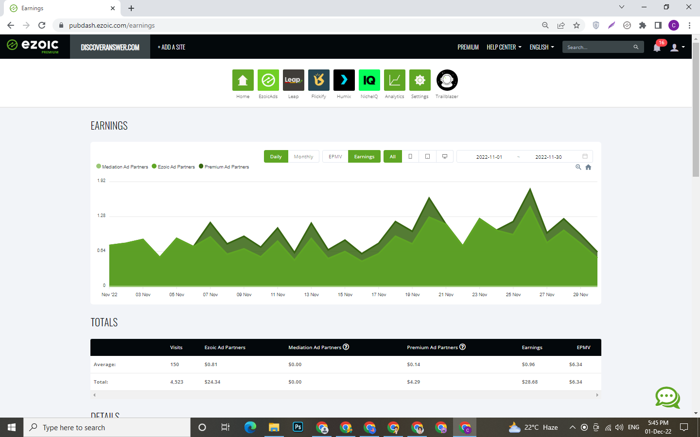Open the Home dashboard icon

[243, 80]
